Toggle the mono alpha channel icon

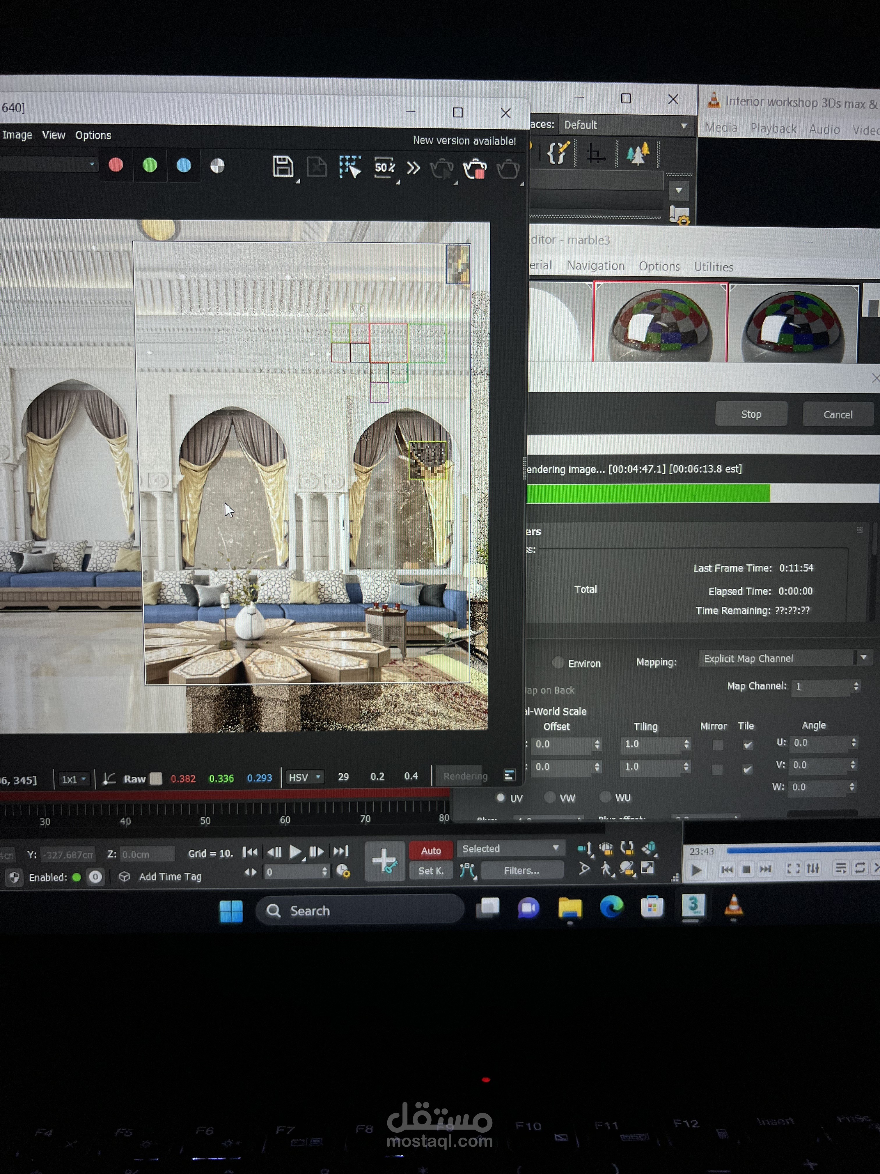coord(217,166)
